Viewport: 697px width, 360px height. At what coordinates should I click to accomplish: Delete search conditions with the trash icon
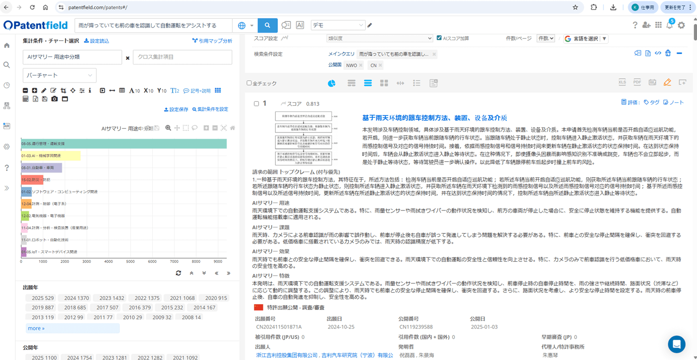tap(668, 53)
